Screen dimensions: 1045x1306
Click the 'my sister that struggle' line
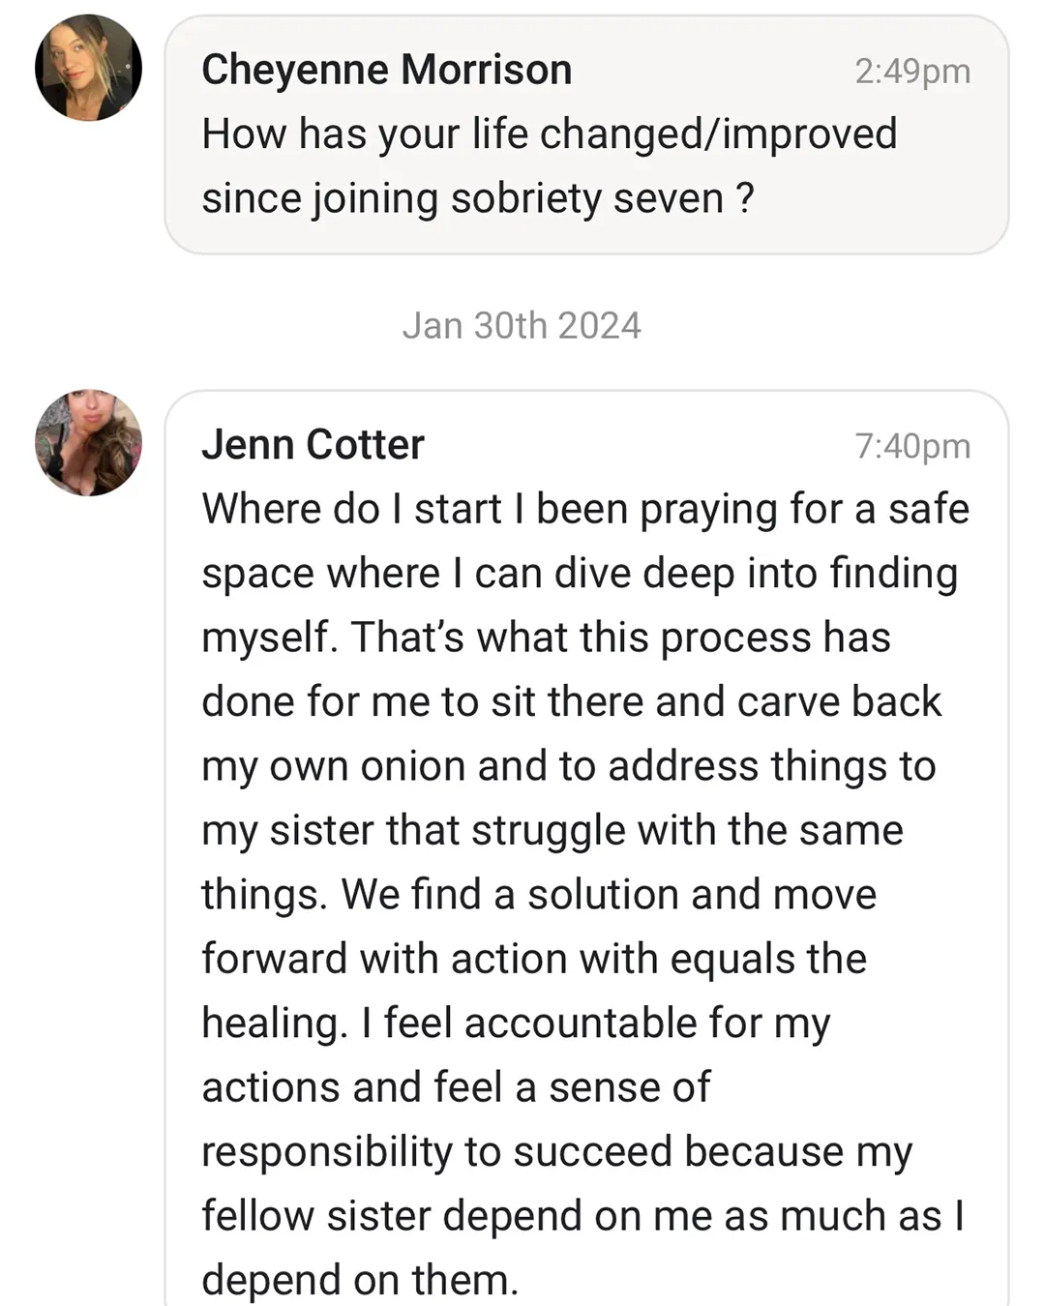(x=552, y=831)
